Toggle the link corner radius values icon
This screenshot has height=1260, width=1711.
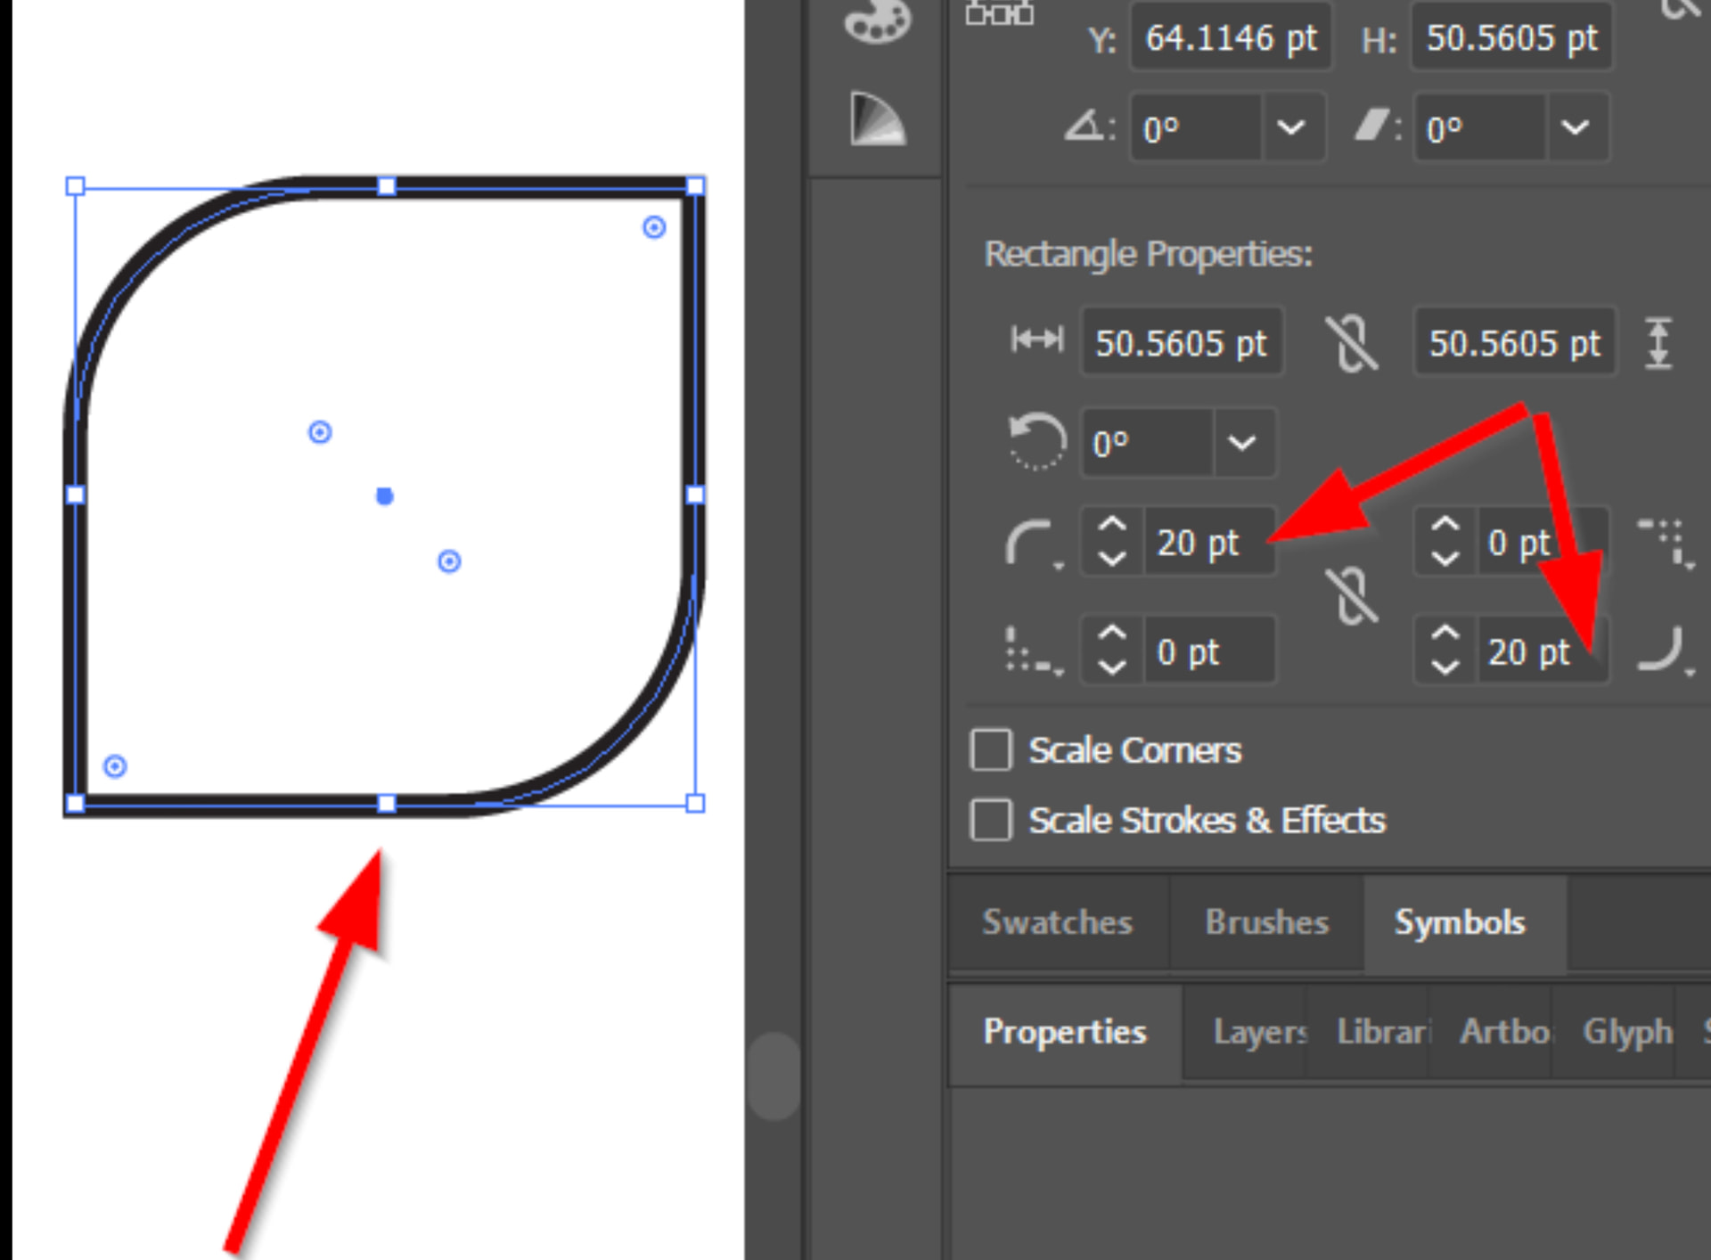point(1351,595)
